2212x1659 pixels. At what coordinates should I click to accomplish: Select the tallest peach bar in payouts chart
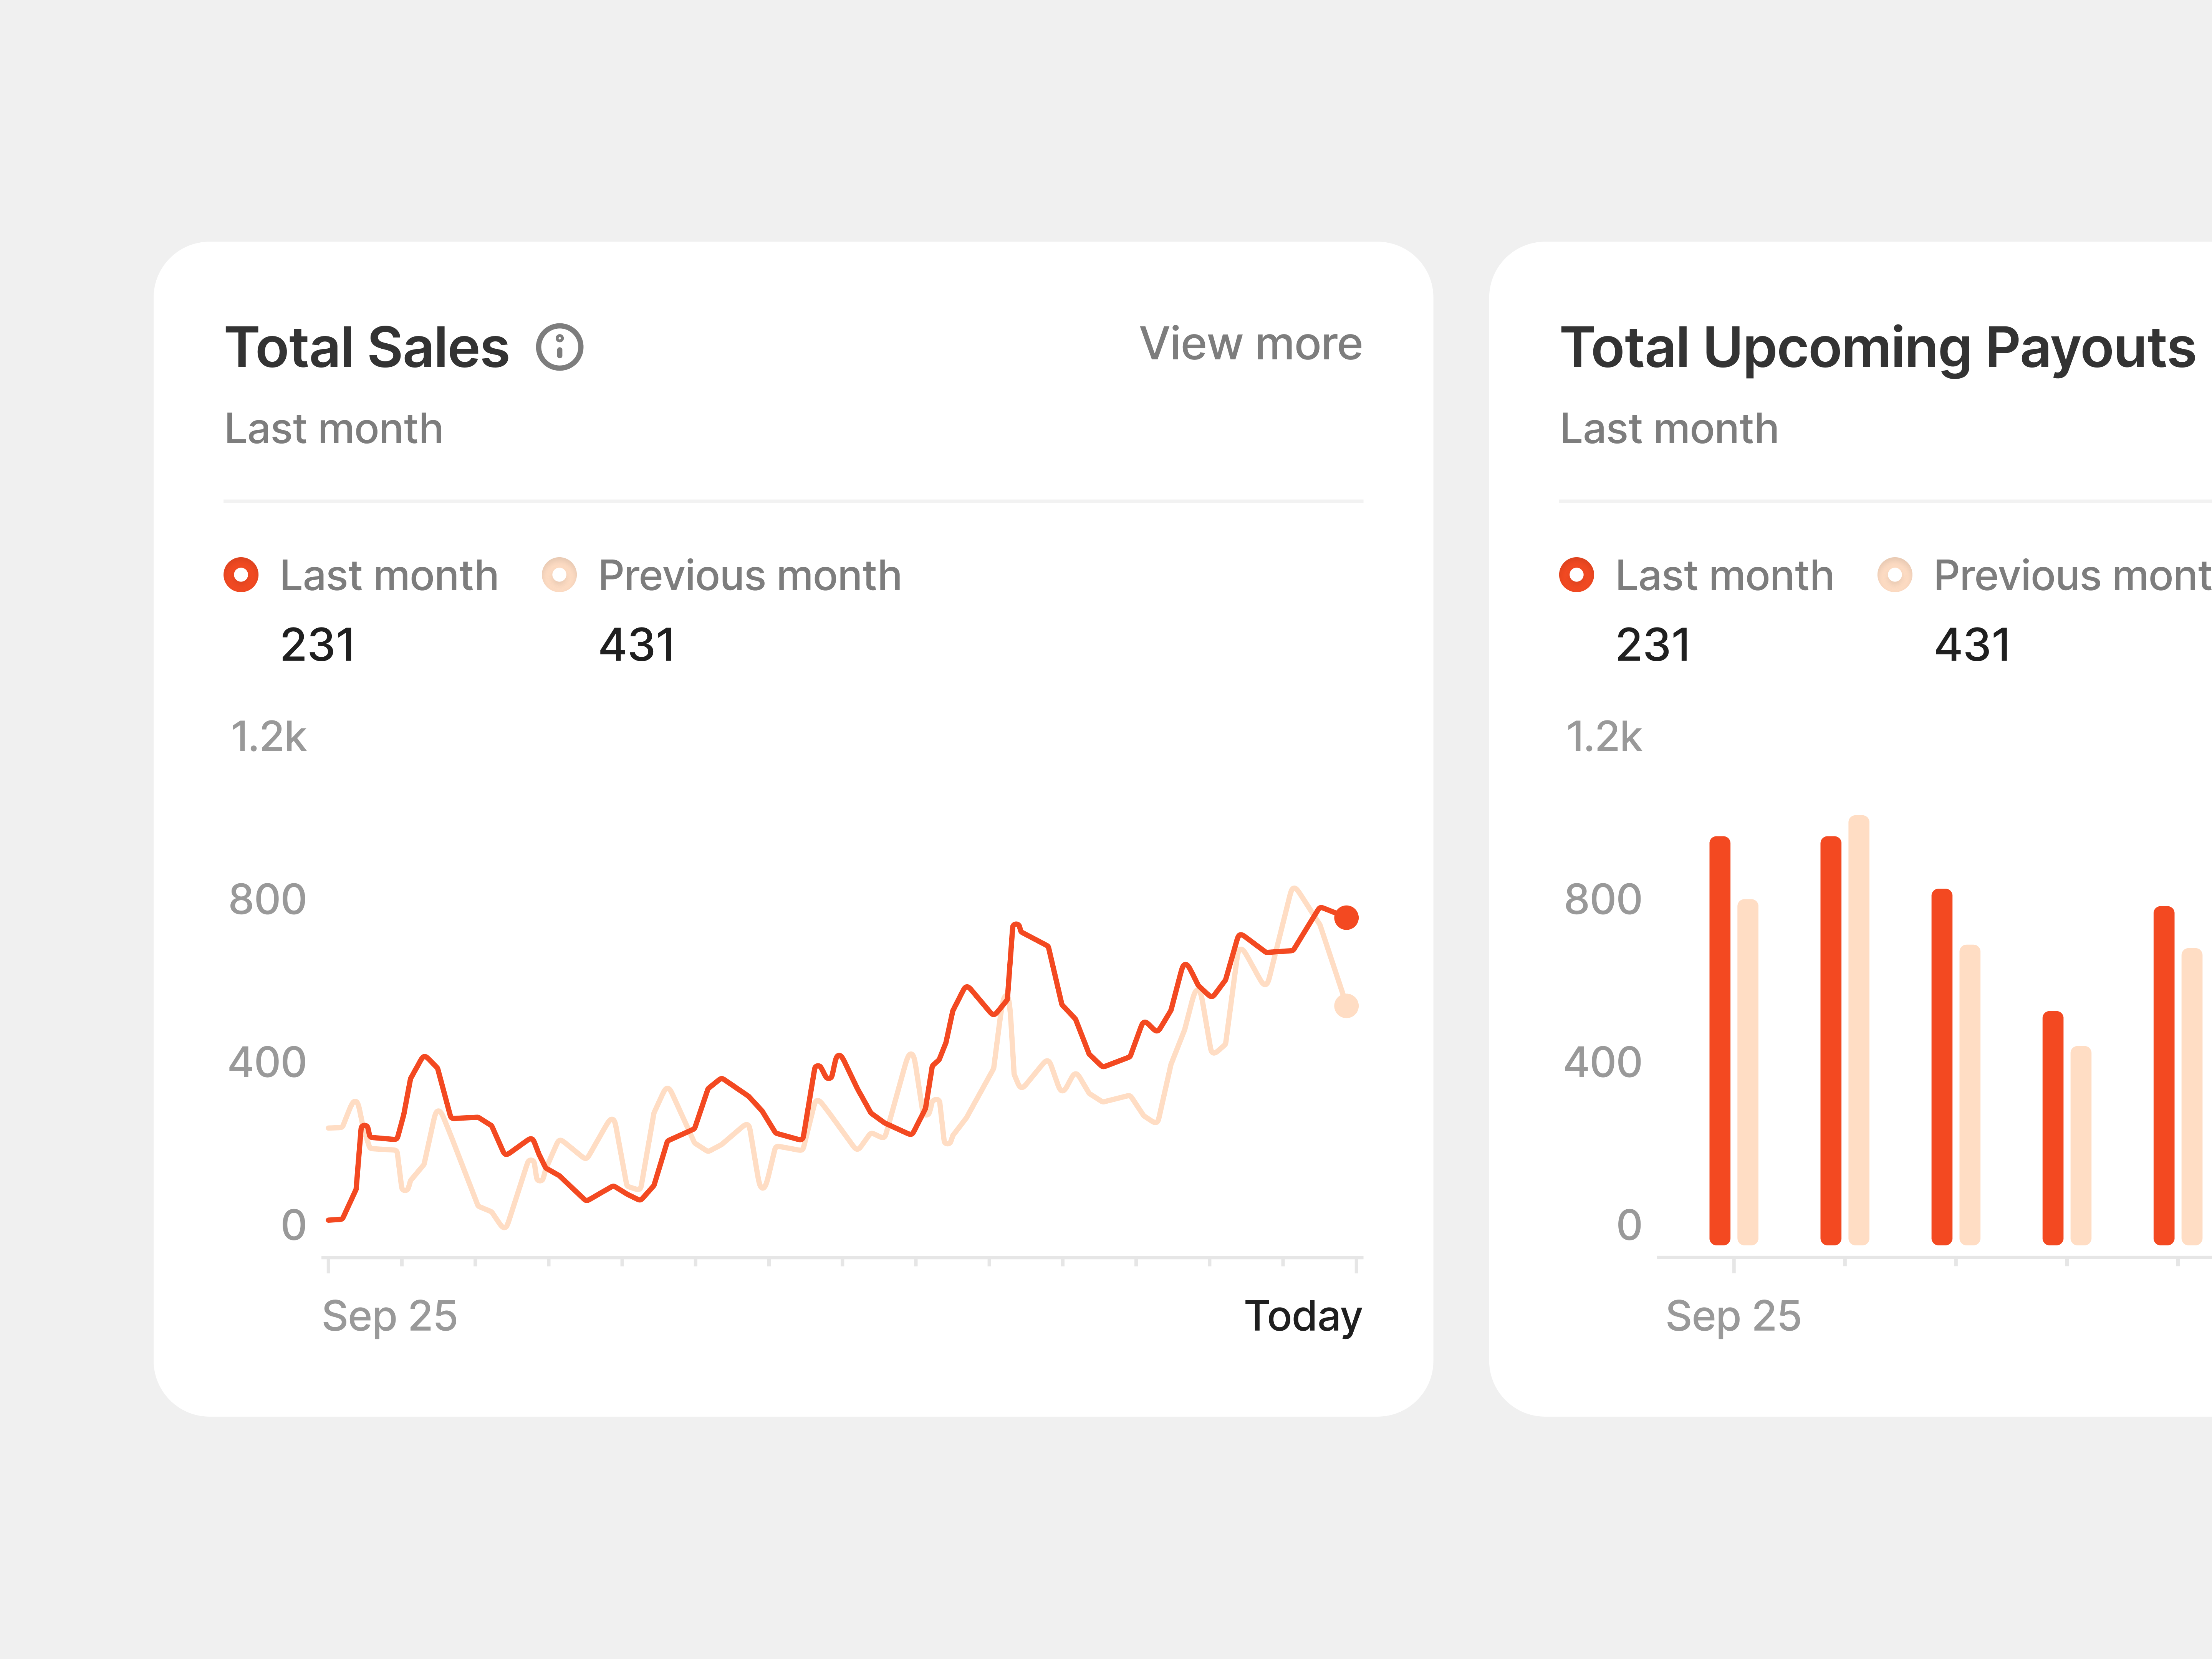1859,1030
